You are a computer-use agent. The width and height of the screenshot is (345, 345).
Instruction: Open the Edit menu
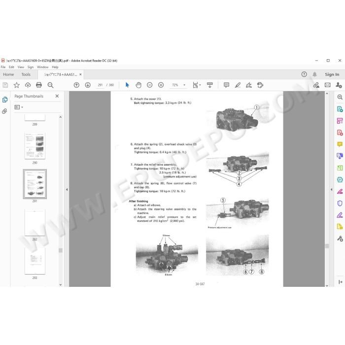[11, 67]
